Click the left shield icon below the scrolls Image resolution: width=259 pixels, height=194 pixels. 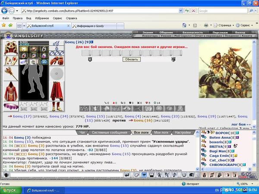90,59
